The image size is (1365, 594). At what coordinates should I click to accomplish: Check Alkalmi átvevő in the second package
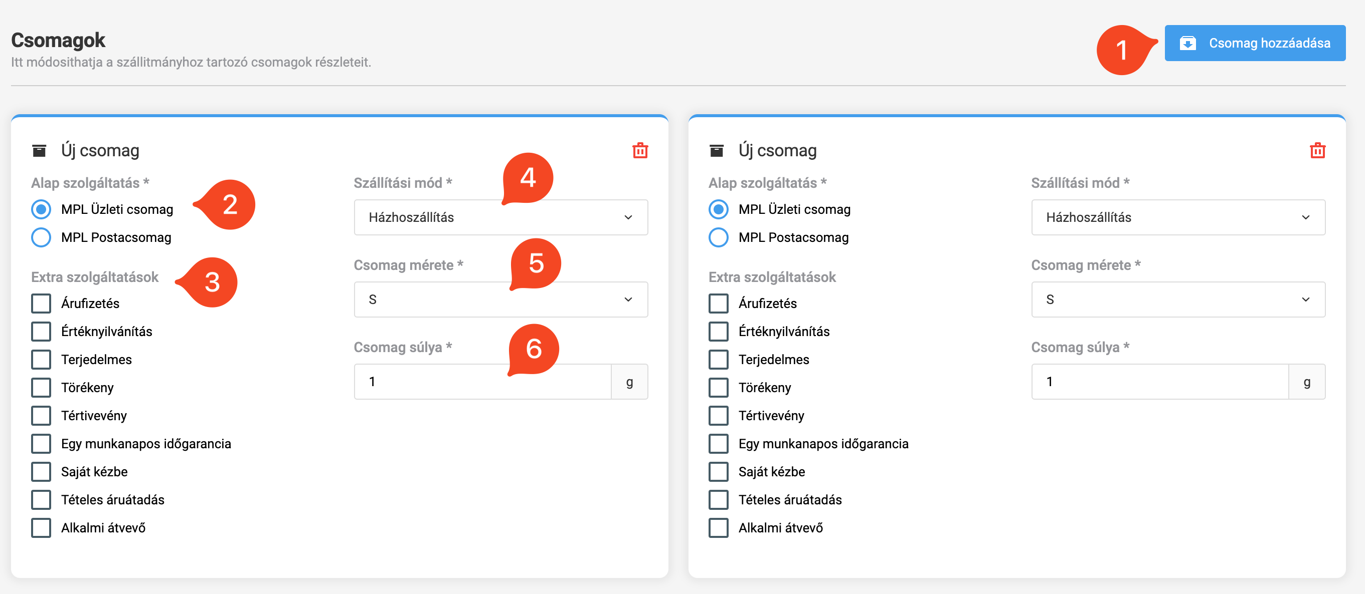(719, 528)
